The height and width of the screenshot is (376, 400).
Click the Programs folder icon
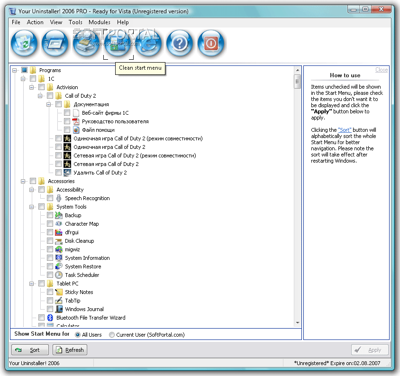tap(33, 70)
